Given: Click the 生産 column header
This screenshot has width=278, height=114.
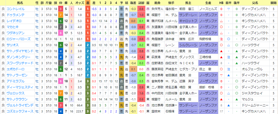Looking at the screenshot, I should [x=208, y=3].
